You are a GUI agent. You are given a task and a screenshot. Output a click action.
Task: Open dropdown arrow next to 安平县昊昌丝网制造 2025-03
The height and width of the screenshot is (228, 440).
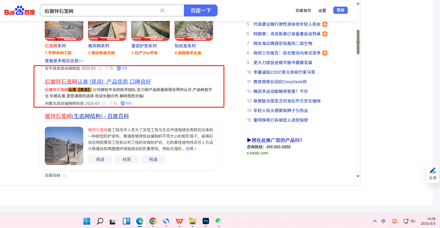coord(100,69)
